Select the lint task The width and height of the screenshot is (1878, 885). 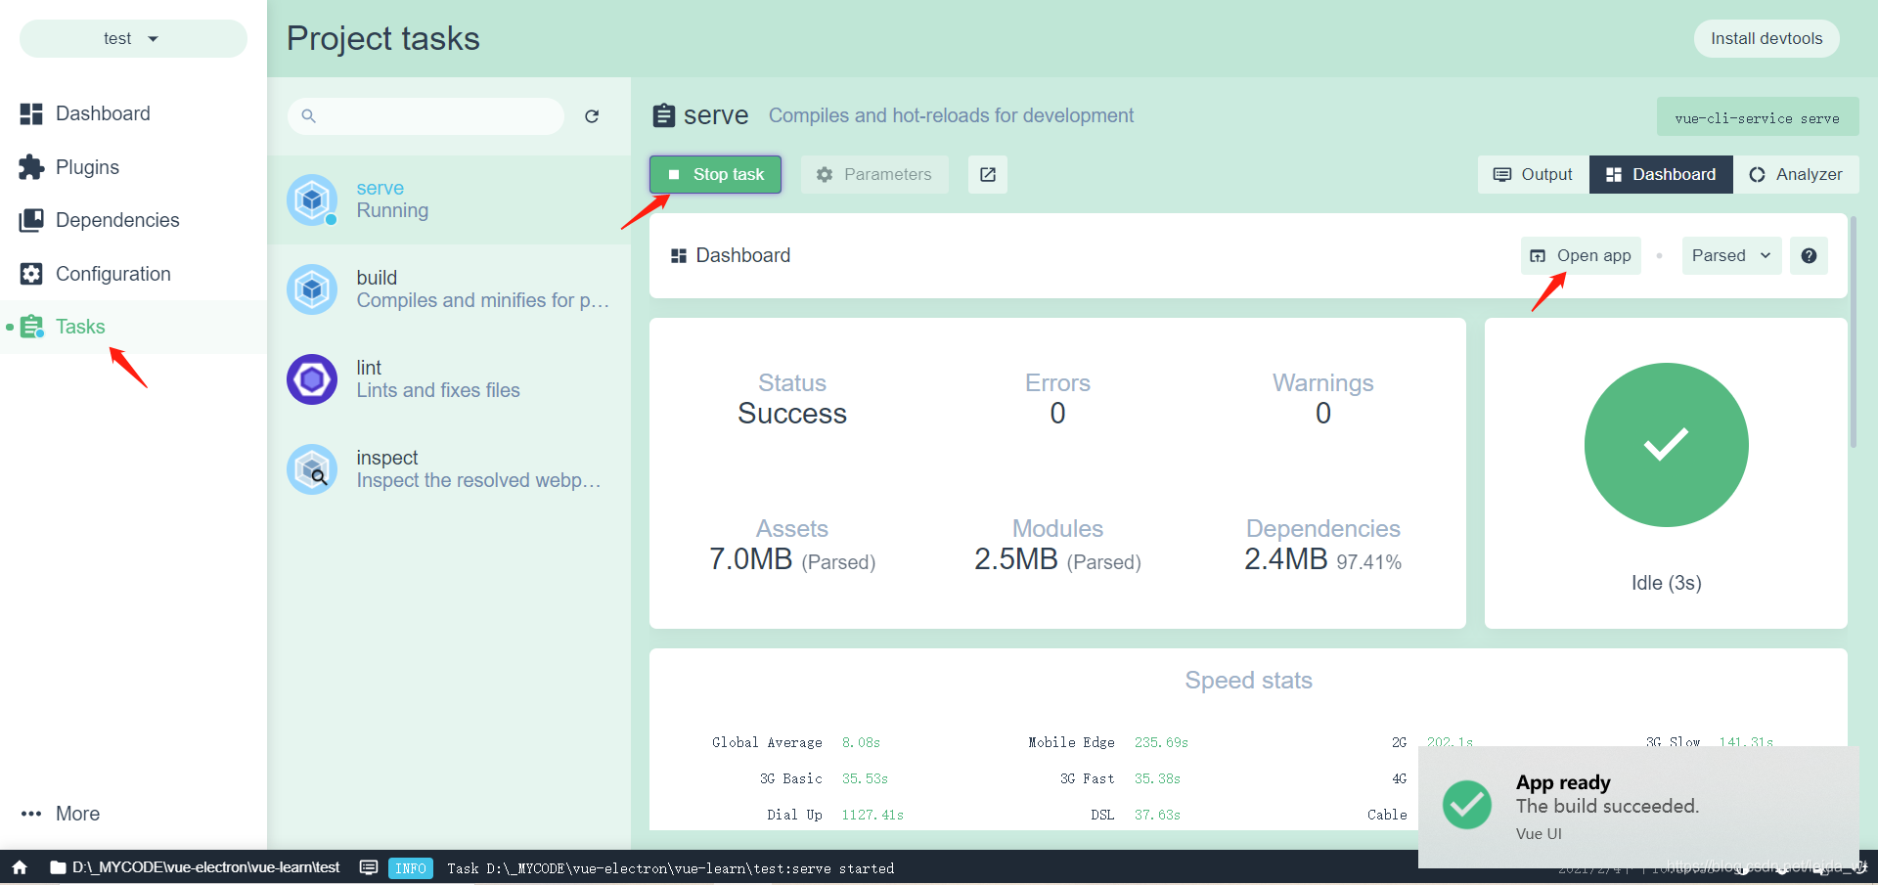[x=449, y=379]
